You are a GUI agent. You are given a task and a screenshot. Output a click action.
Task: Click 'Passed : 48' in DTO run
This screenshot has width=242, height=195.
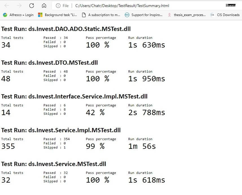point(56,71)
